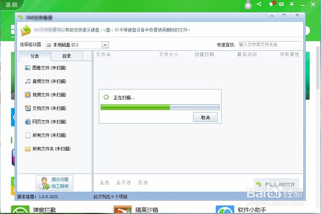Click the 快速查找 search input field

pos(269,45)
